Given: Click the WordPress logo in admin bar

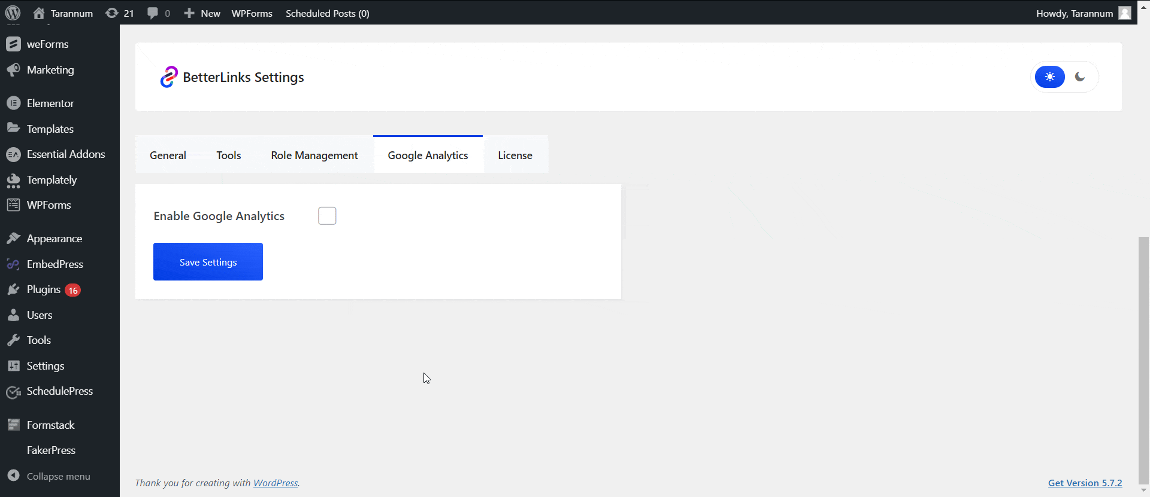Looking at the screenshot, I should (13, 13).
